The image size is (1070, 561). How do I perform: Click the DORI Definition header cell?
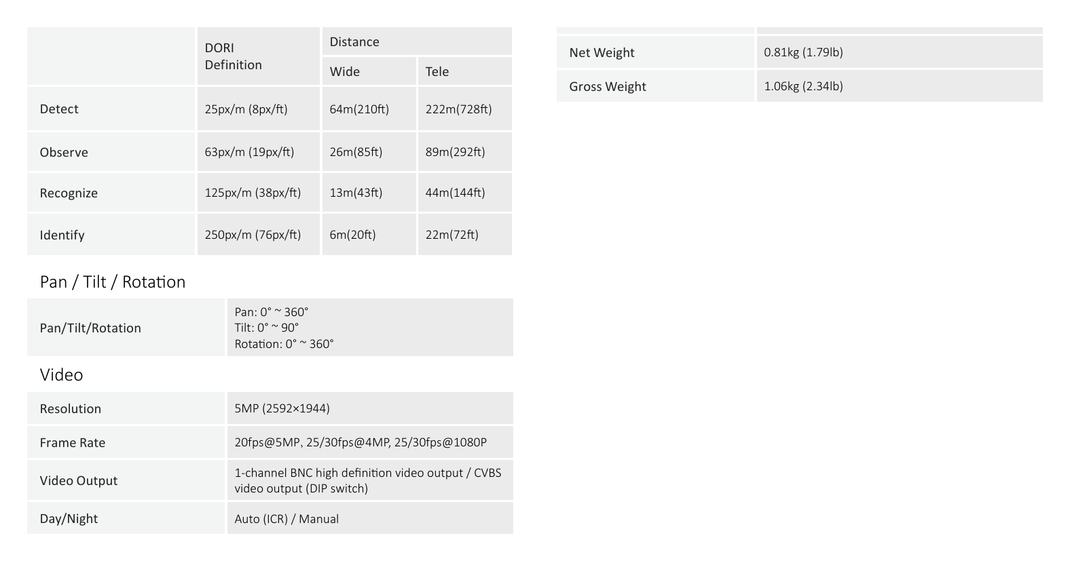tap(258, 56)
